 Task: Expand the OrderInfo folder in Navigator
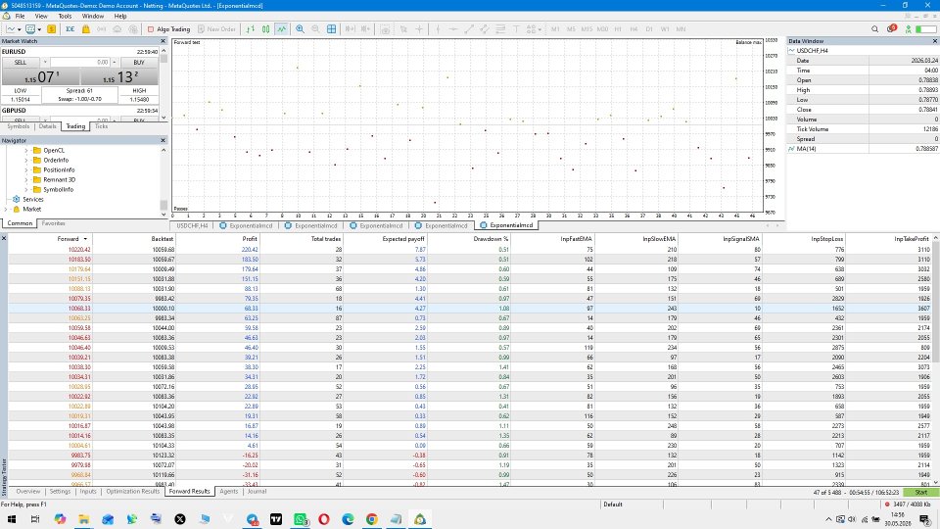pyautogui.click(x=26, y=160)
